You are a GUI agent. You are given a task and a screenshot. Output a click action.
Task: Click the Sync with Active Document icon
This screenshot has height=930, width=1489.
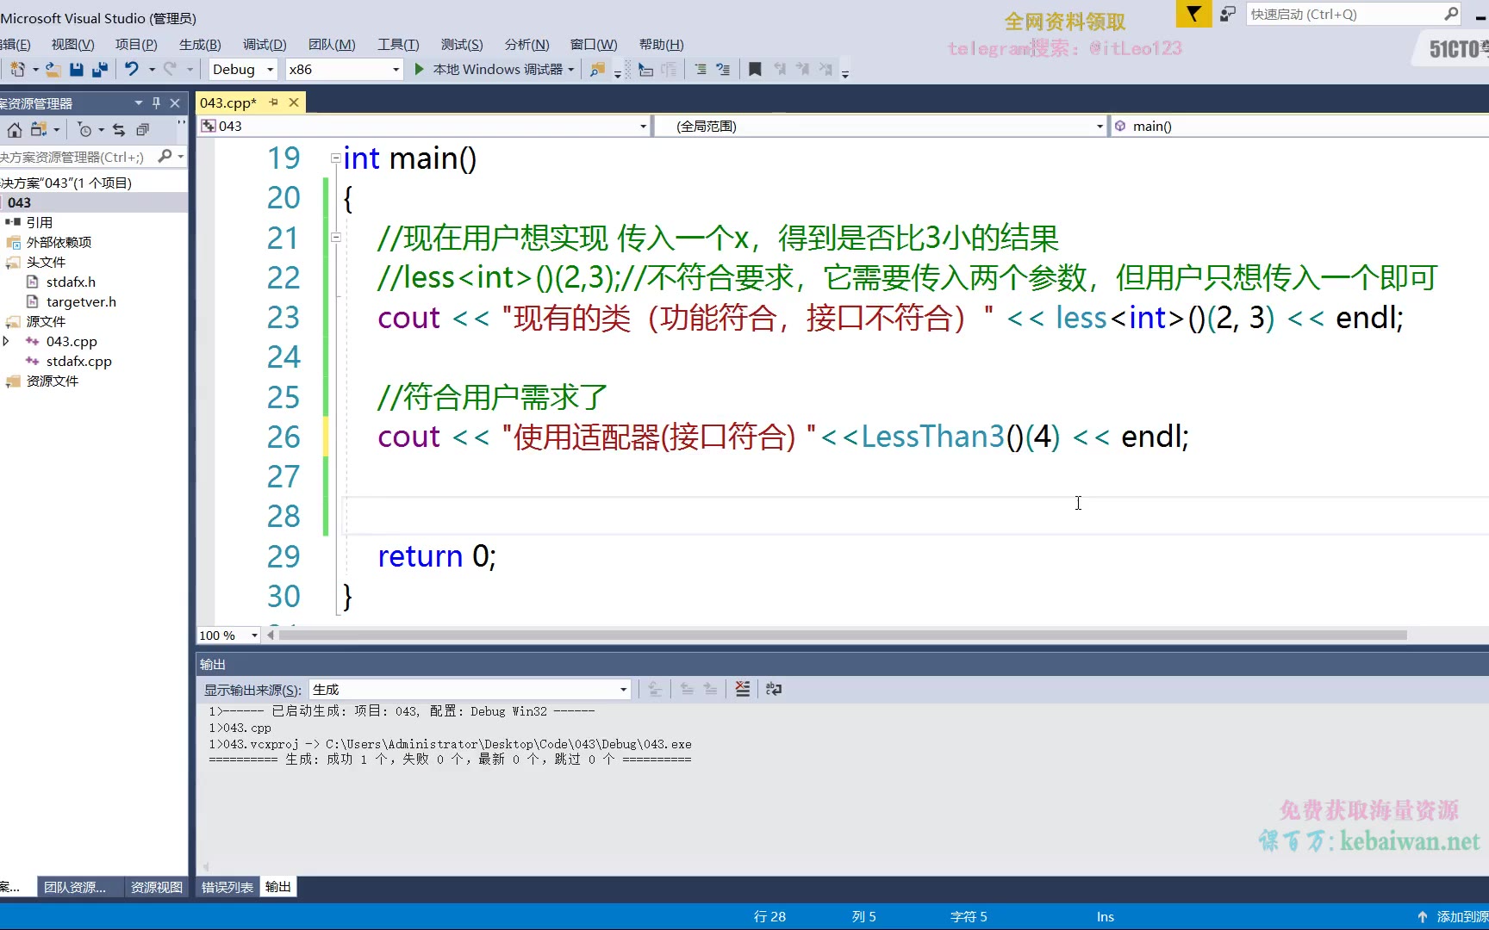119,130
